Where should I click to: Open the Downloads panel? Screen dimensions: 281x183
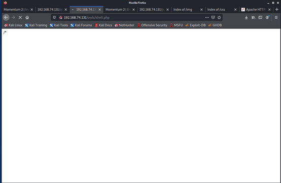click(246, 17)
